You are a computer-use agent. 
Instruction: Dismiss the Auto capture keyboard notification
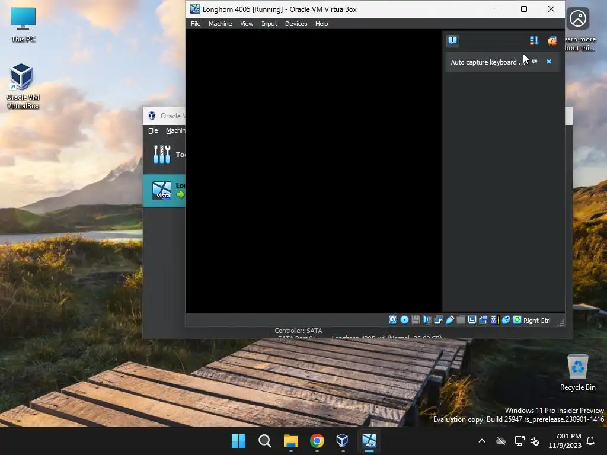pyautogui.click(x=548, y=62)
